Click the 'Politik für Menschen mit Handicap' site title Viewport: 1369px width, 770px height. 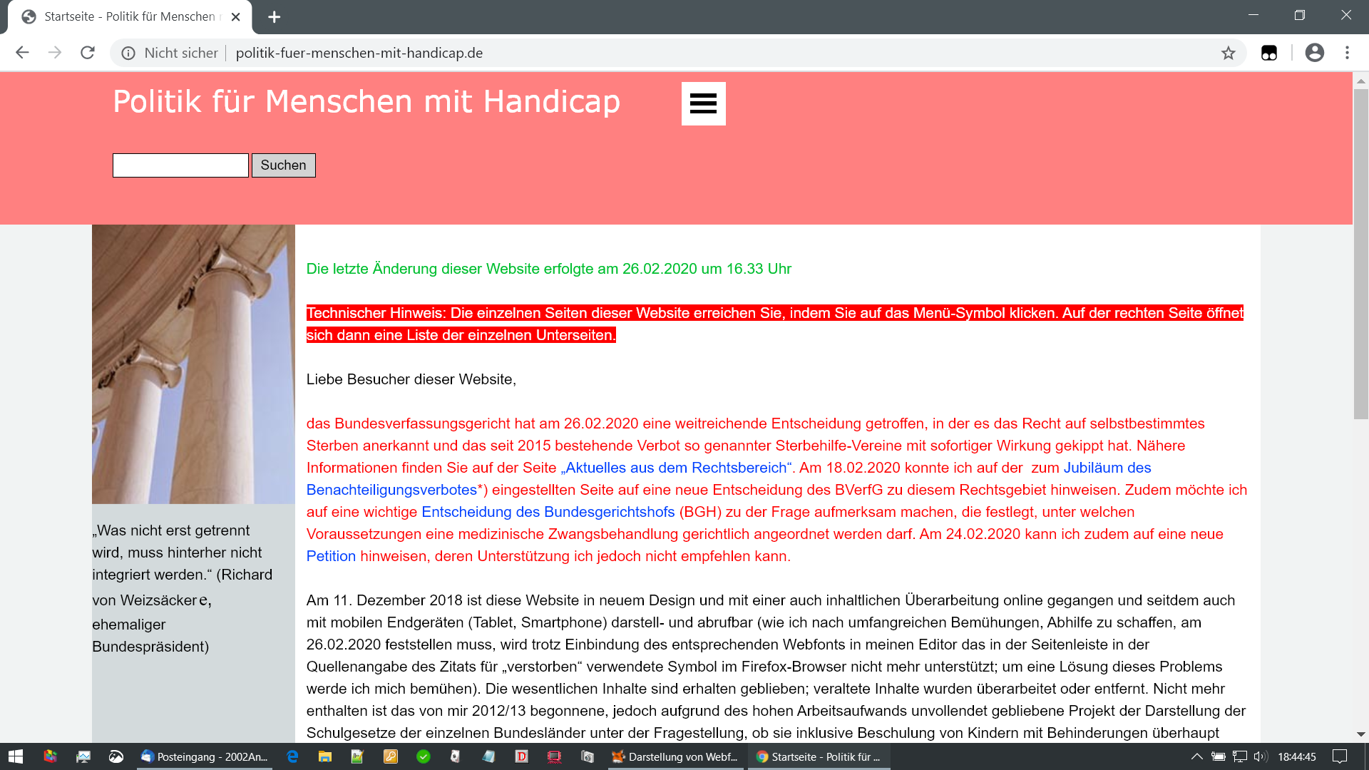coord(366,101)
